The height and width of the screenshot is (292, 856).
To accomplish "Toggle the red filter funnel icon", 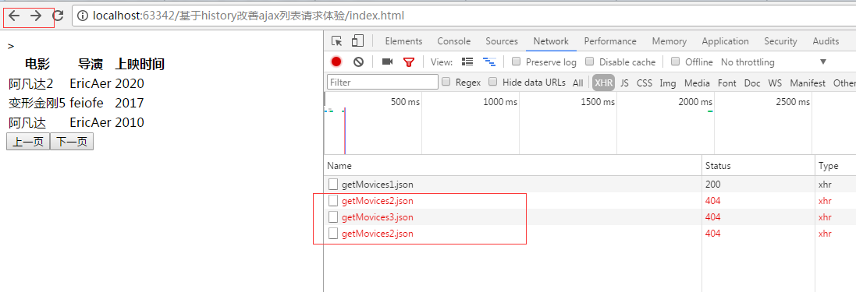I will point(409,62).
